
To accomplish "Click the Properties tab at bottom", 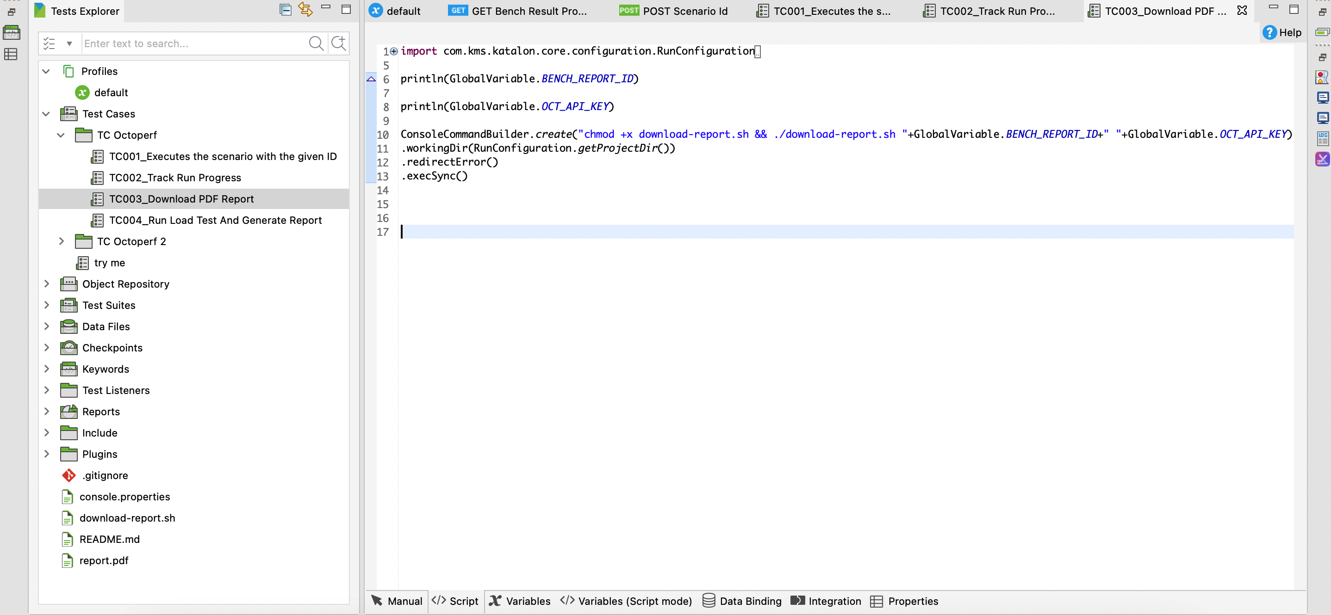I will pyautogui.click(x=914, y=601).
